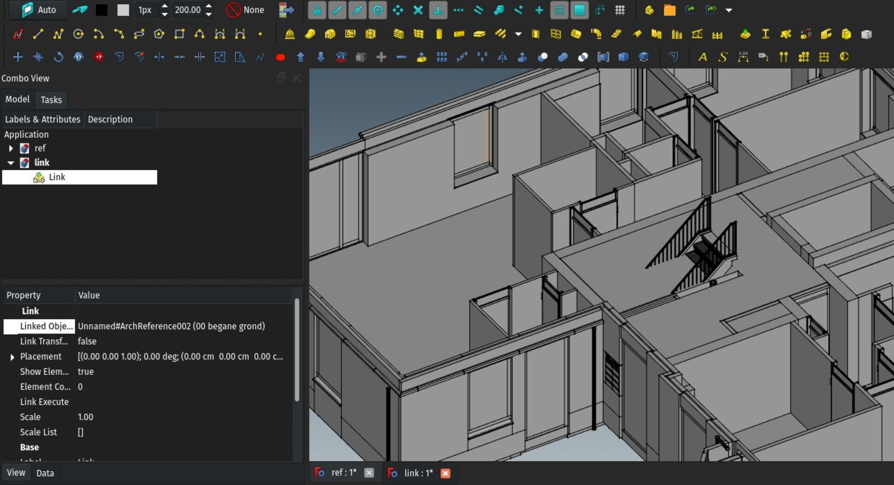Click the Labels & Attributes column header

coord(42,119)
